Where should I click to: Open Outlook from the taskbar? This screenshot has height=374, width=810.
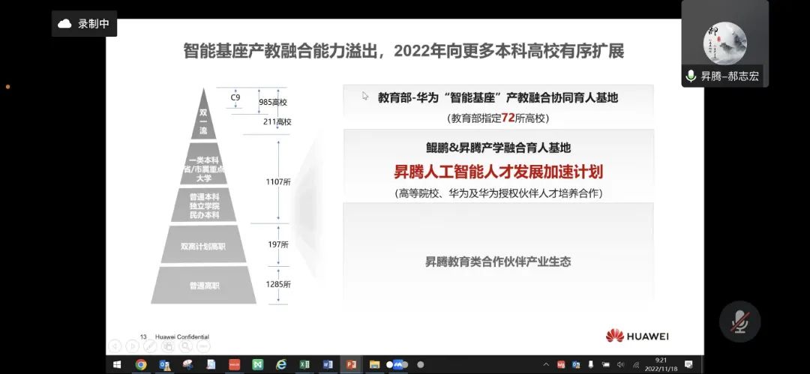click(x=163, y=365)
